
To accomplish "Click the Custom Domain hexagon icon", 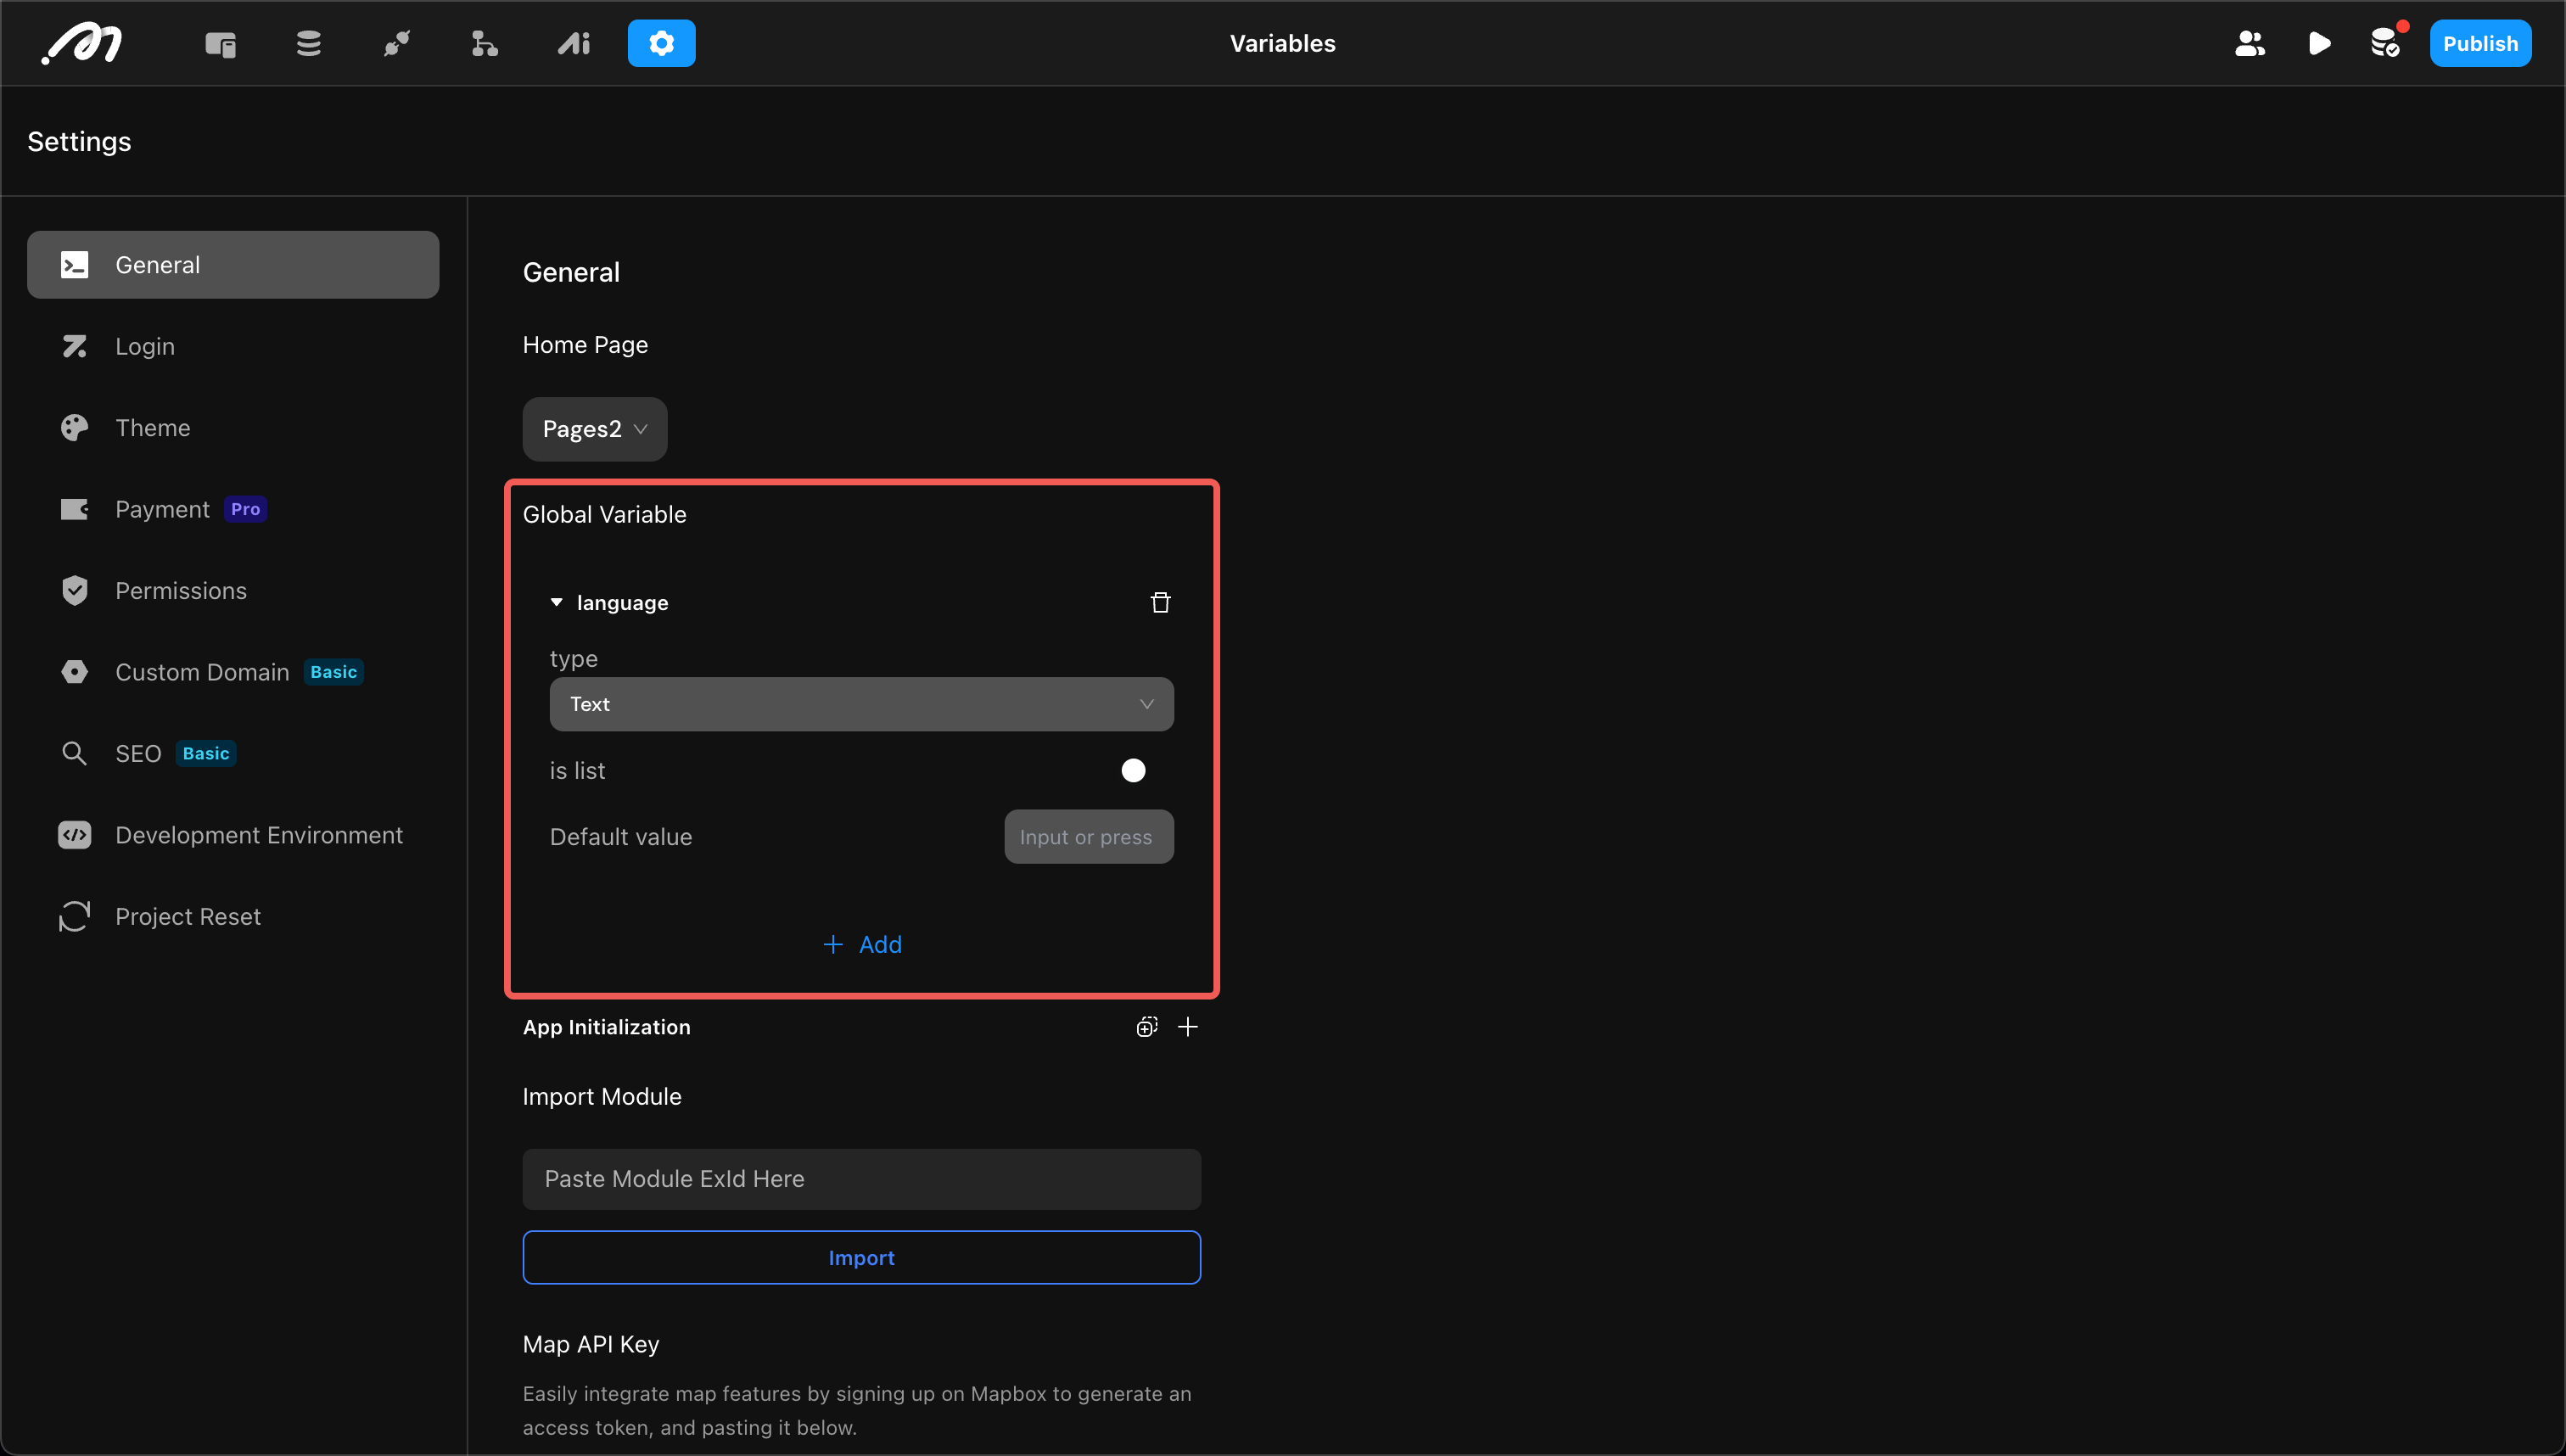I will coord(75,672).
